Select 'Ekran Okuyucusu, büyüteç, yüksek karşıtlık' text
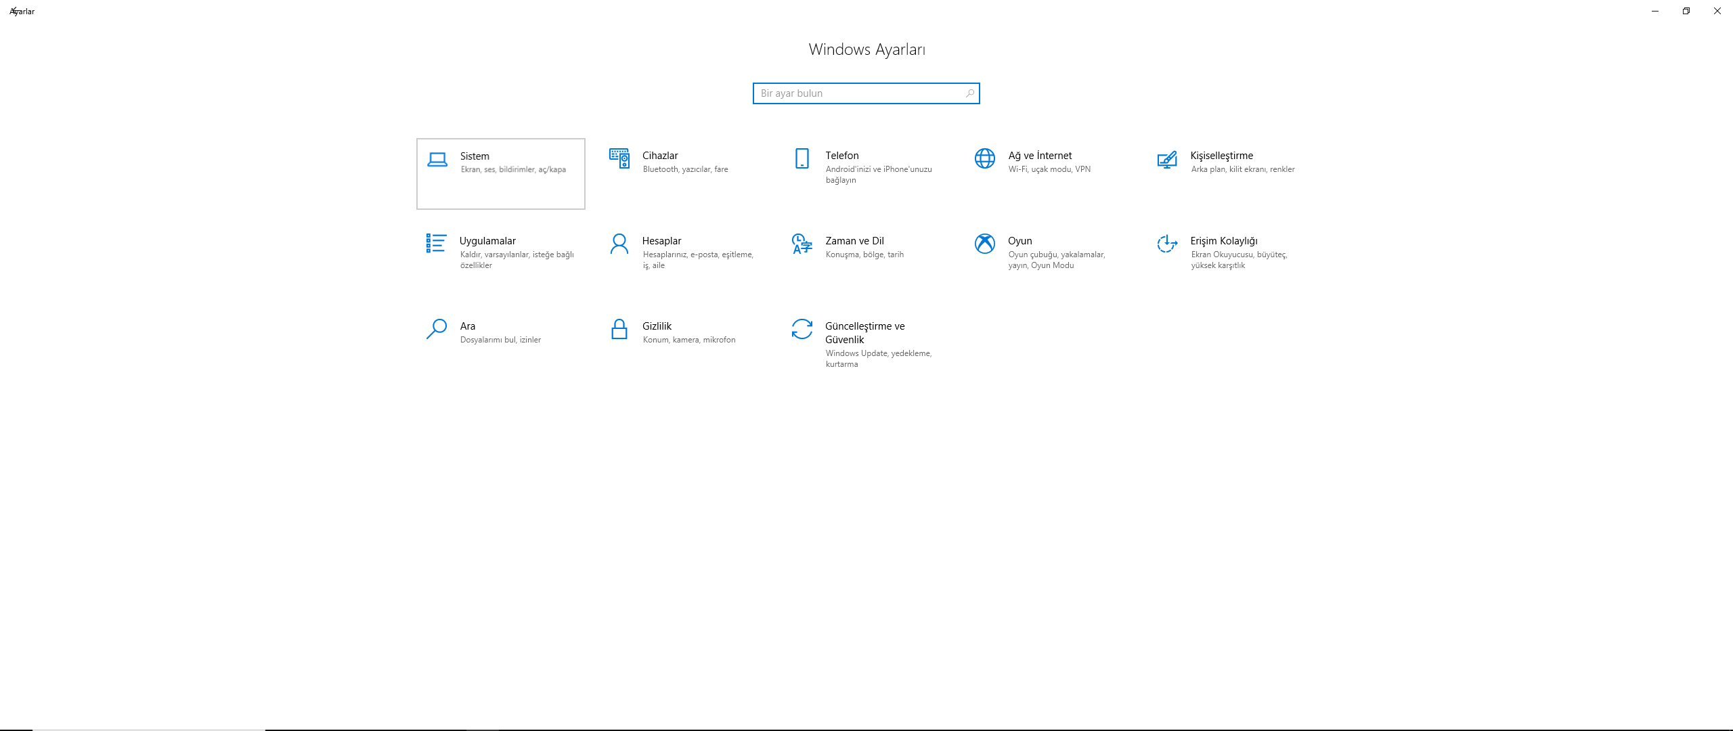Screen dimensions: 1733x731 pyautogui.click(x=1239, y=260)
